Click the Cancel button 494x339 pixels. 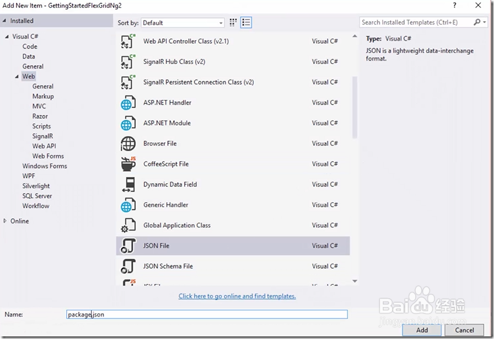[464, 330]
